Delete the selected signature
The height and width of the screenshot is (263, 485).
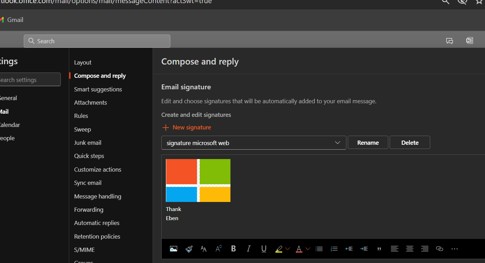click(x=410, y=143)
